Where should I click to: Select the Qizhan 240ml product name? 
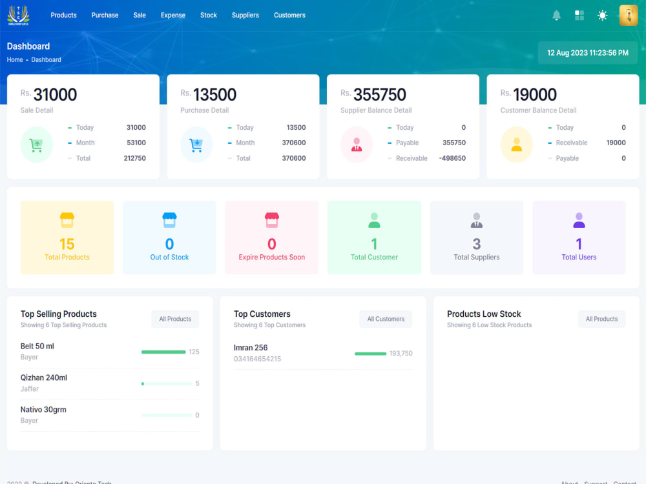point(44,378)
